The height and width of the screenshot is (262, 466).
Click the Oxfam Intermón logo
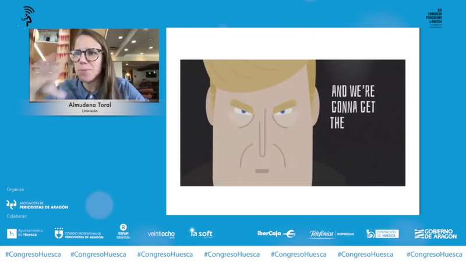[123, 231]
